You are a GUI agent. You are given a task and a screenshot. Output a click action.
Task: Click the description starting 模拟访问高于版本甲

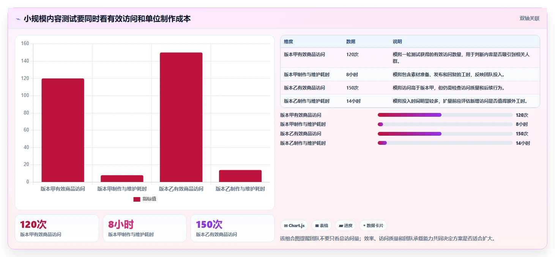(449, 88)
